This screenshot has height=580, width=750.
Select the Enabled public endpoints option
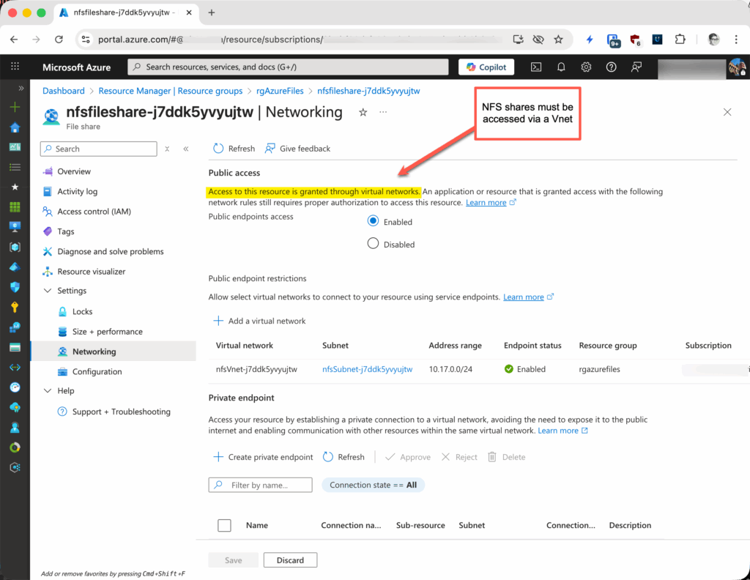[373, 221]
